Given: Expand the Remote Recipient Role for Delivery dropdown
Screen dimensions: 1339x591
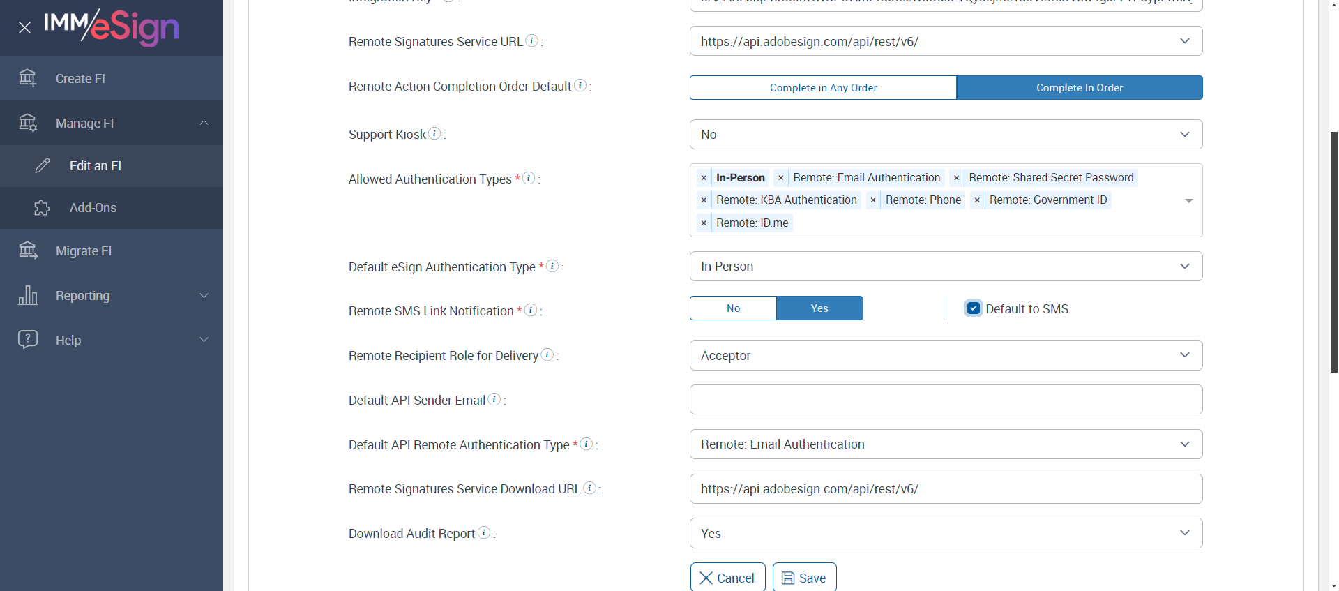Looking at the screenshot, I should (x=946, y=356).
